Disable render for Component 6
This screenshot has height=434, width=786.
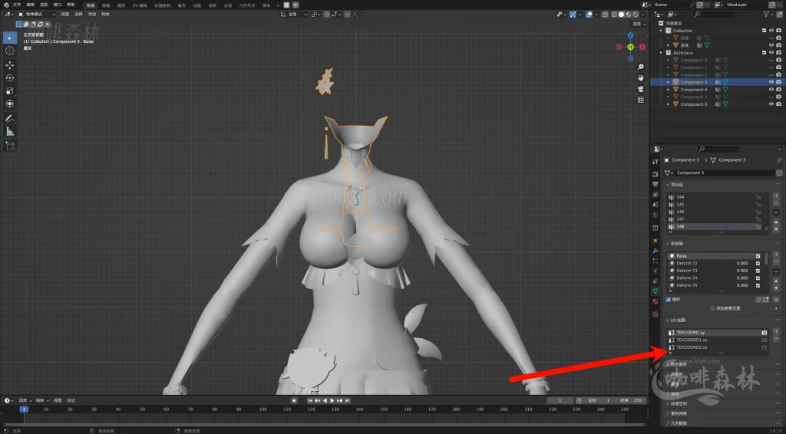[x=779, y=104]
